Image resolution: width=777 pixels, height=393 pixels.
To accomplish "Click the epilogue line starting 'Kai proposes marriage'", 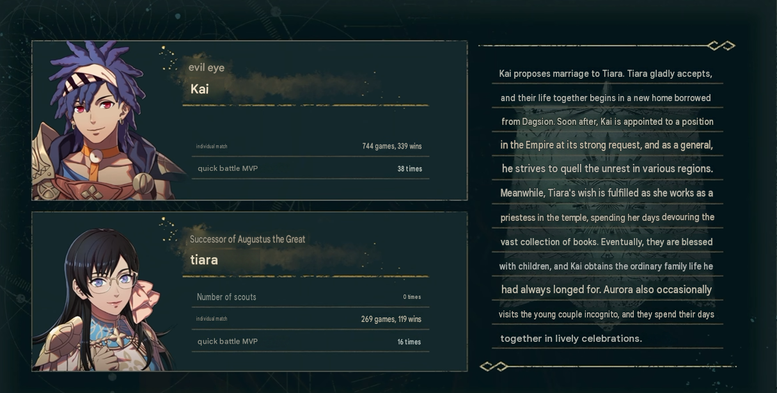I will click(606, 74).
